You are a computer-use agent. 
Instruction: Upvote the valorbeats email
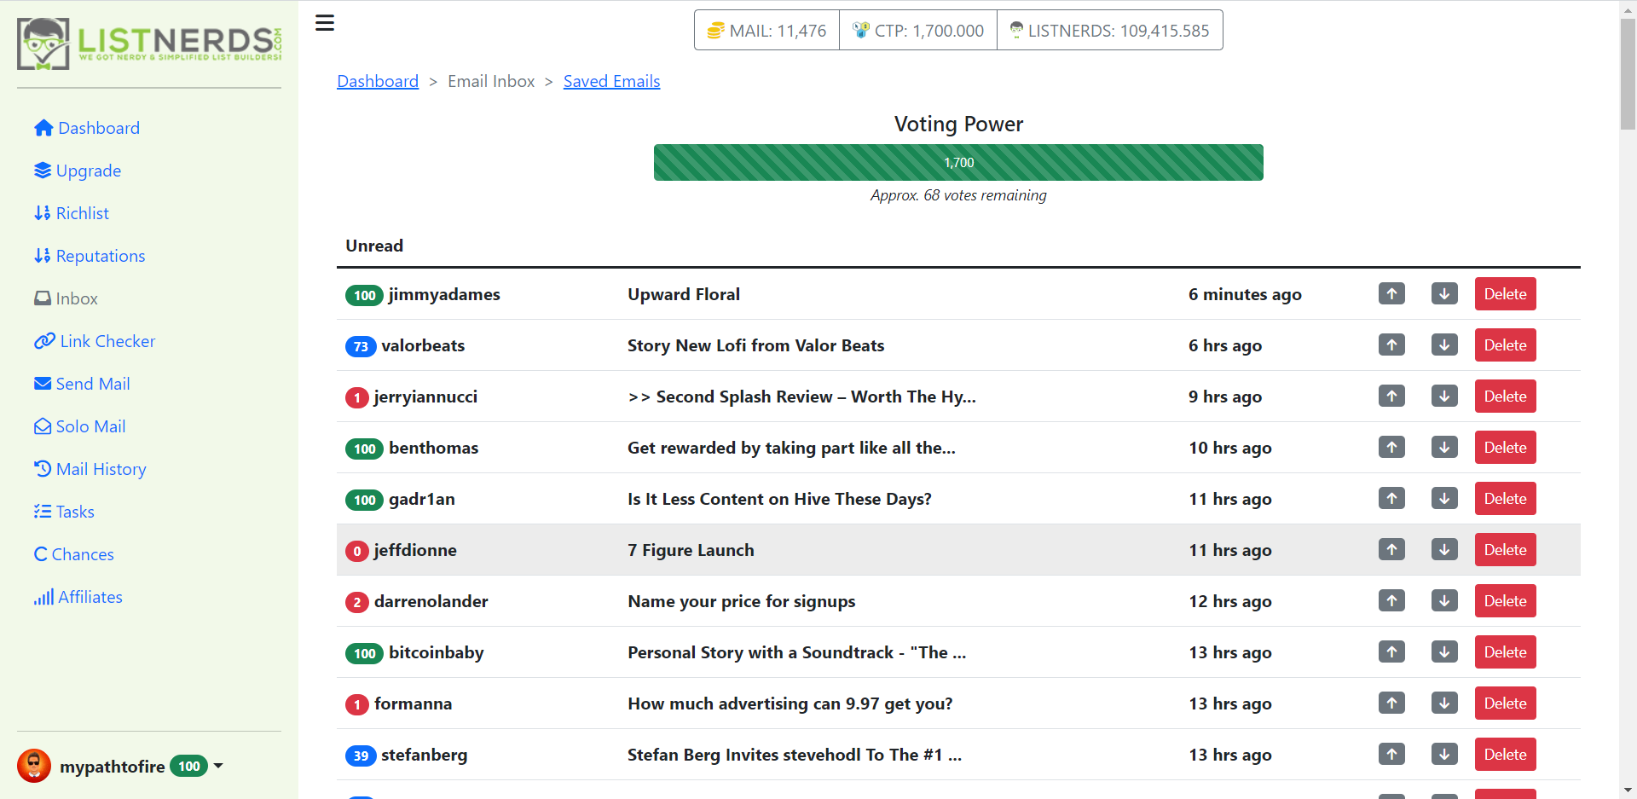1391,345
